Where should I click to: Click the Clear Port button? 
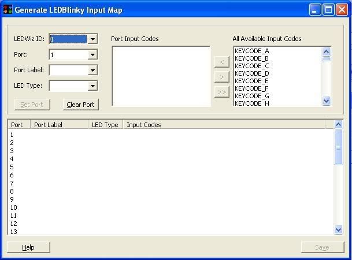click(x=80, y=105)
